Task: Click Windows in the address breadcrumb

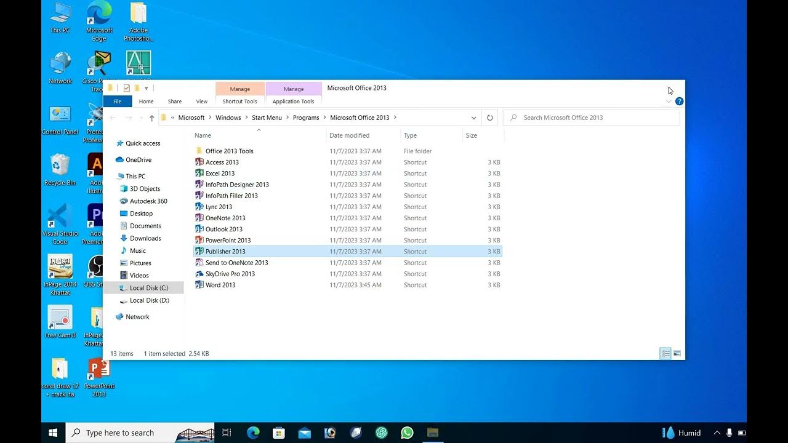Action: (x=228, y=118)
